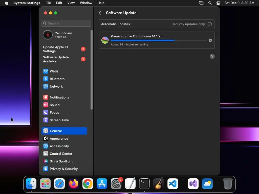
Task: Click the Automatic updates row
Action: pyautogui.click(x=157, y=24)
